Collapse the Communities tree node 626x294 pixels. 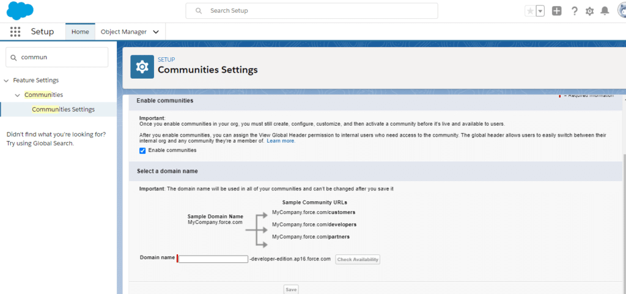point(18,95)
